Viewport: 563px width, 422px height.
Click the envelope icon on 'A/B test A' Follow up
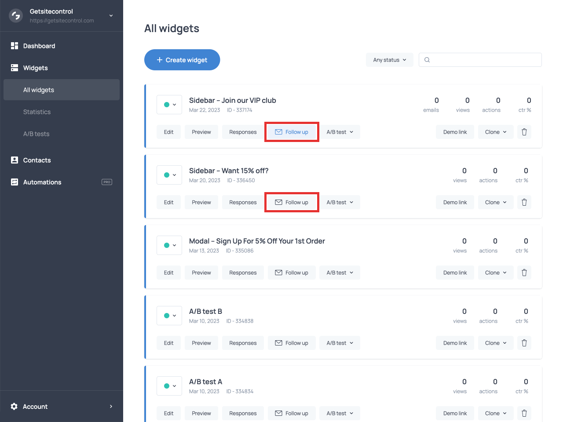(x=278, y=413)
